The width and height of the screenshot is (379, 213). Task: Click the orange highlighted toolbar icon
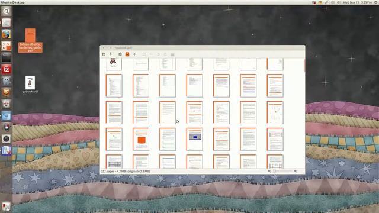pos(127,54)
